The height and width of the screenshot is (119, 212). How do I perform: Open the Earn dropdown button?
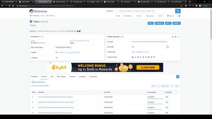pyautogui.click(x=168, y=23)
